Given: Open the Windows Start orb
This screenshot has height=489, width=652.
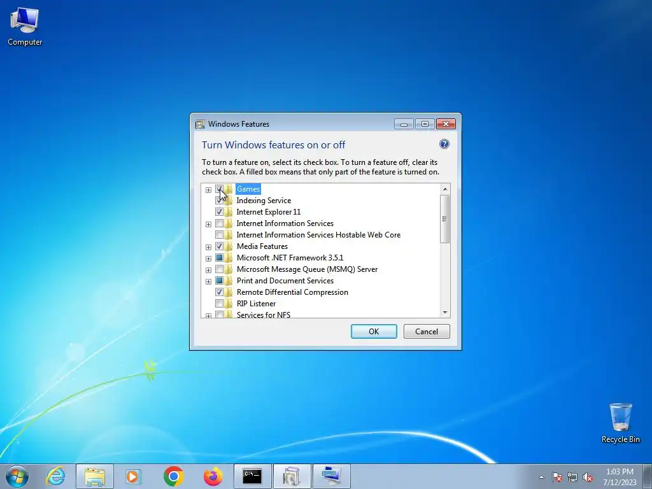Looking at the screenshot, I should coord(17,476).
